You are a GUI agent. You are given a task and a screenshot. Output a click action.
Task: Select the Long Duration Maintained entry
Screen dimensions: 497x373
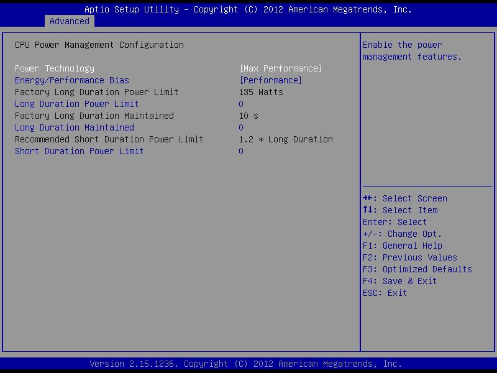click(x=75, y=127)
